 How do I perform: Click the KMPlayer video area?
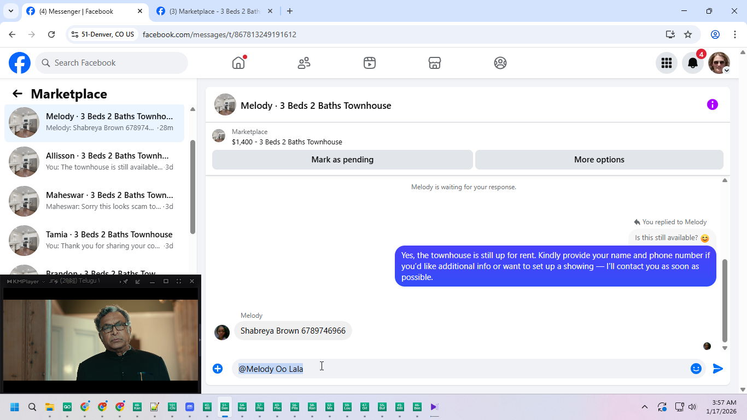point(101,340)
